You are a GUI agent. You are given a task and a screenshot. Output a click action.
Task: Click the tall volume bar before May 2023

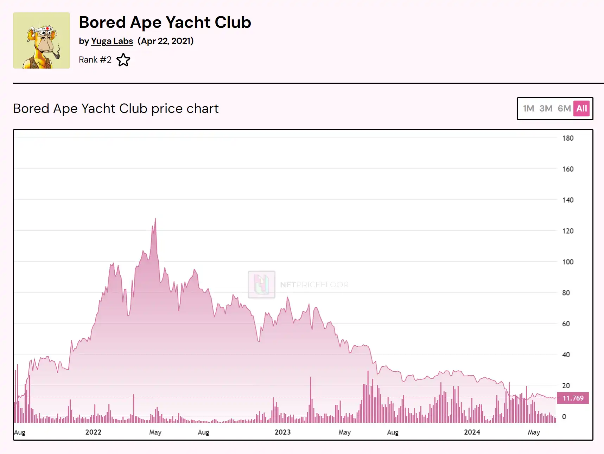(311, 399)
